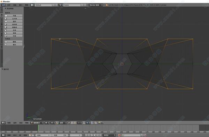Add a 栅格 grid mesh
This screenshot has height=137, width=209.
[x=13, y=42]
